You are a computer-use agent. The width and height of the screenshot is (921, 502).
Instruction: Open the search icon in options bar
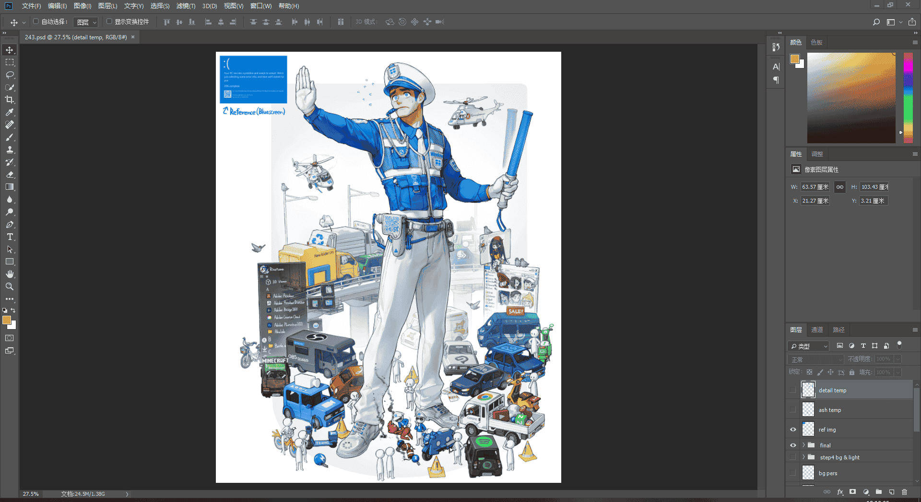coord(876,22)
